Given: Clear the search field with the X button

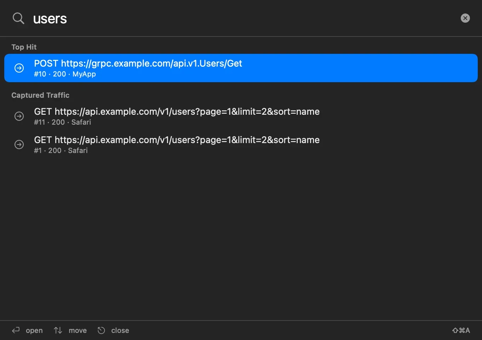Looking at the screenshot, I should pyautogui.click(x=465, y=18).
